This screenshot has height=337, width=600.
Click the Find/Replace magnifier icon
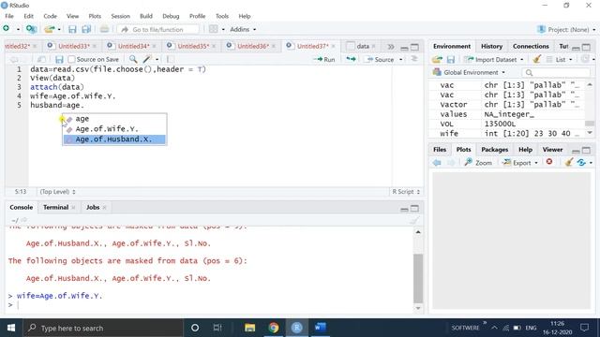tap(133, 59)
